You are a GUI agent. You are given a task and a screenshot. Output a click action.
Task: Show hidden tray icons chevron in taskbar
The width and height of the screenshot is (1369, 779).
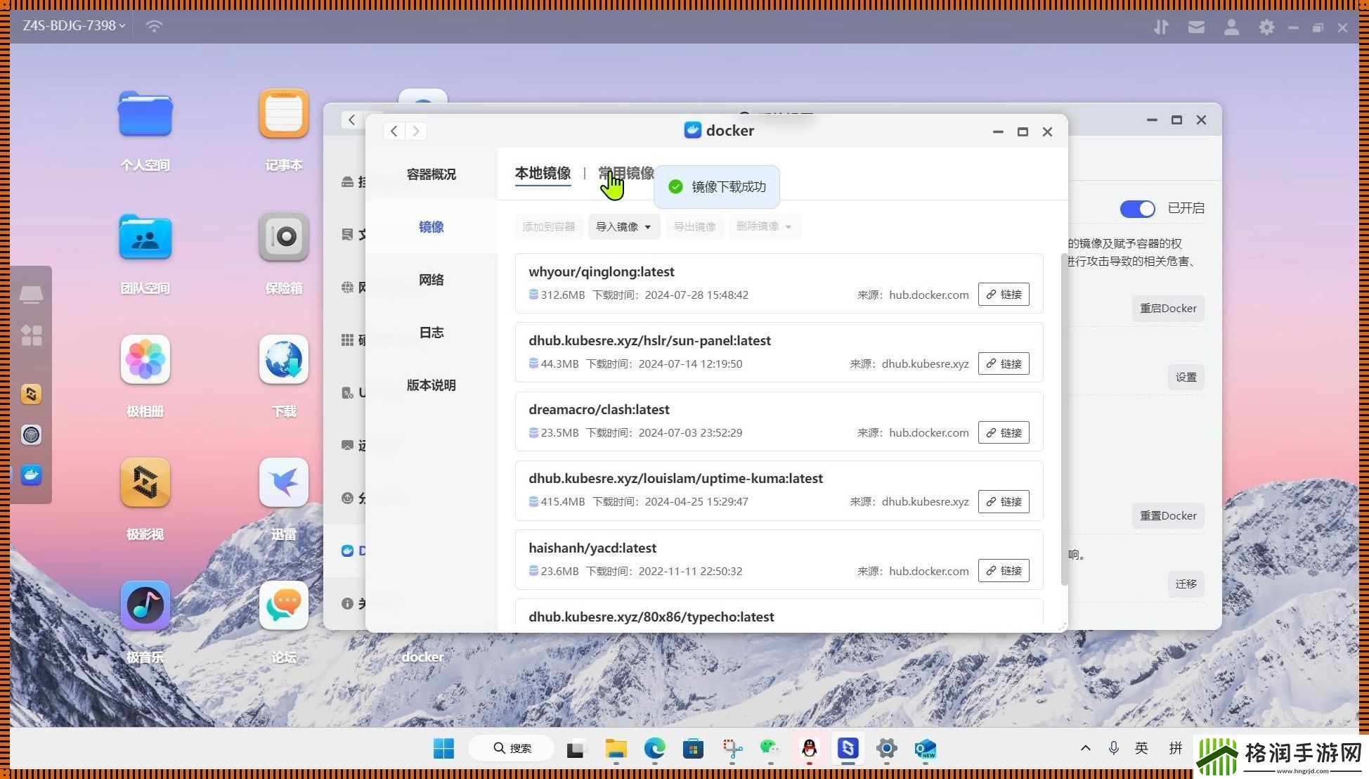click(x=1085, y=748)
